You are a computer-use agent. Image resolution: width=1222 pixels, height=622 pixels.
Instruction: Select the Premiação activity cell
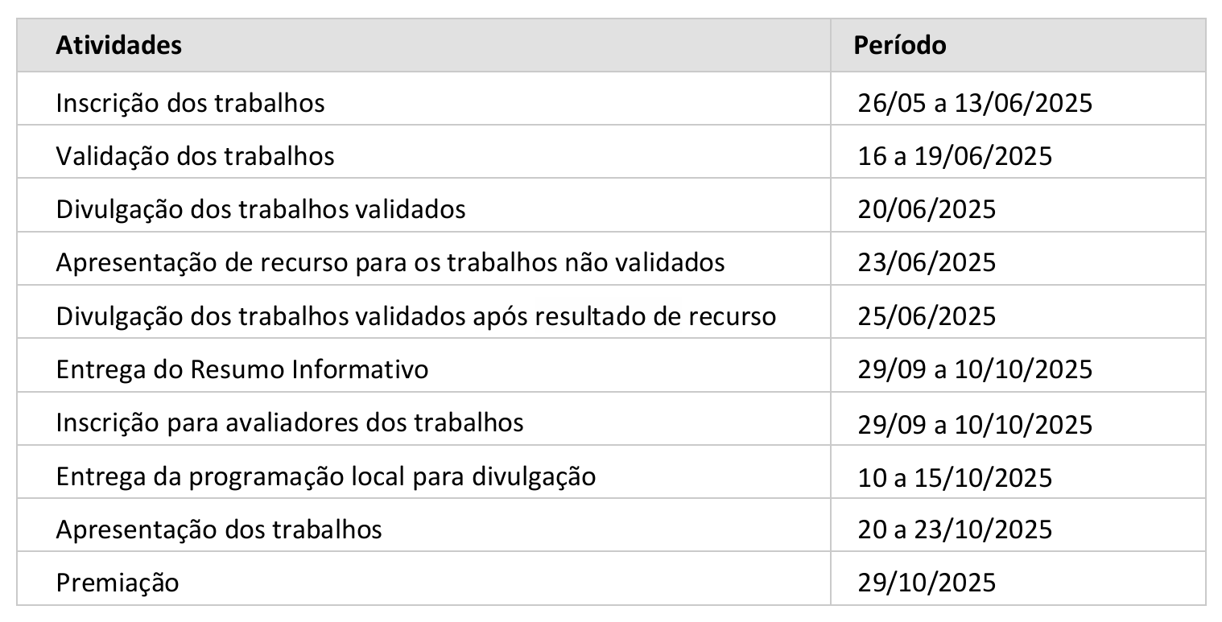pos(423,578)
